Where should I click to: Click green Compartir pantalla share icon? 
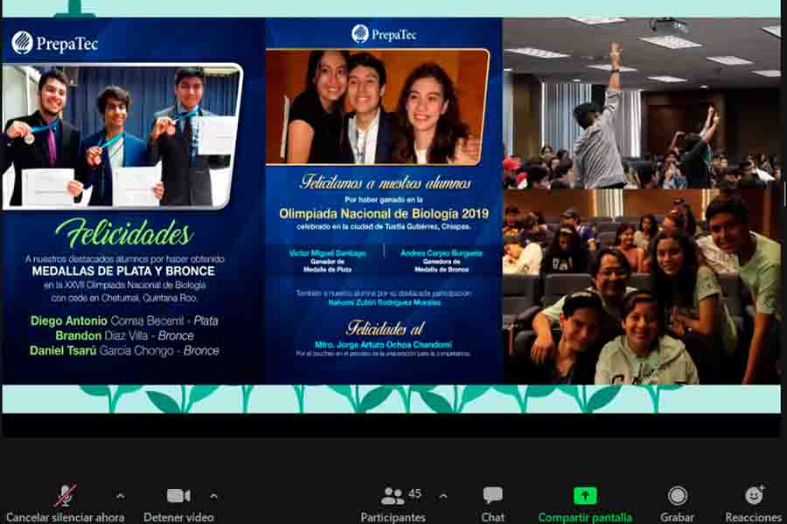click(585, 496)
